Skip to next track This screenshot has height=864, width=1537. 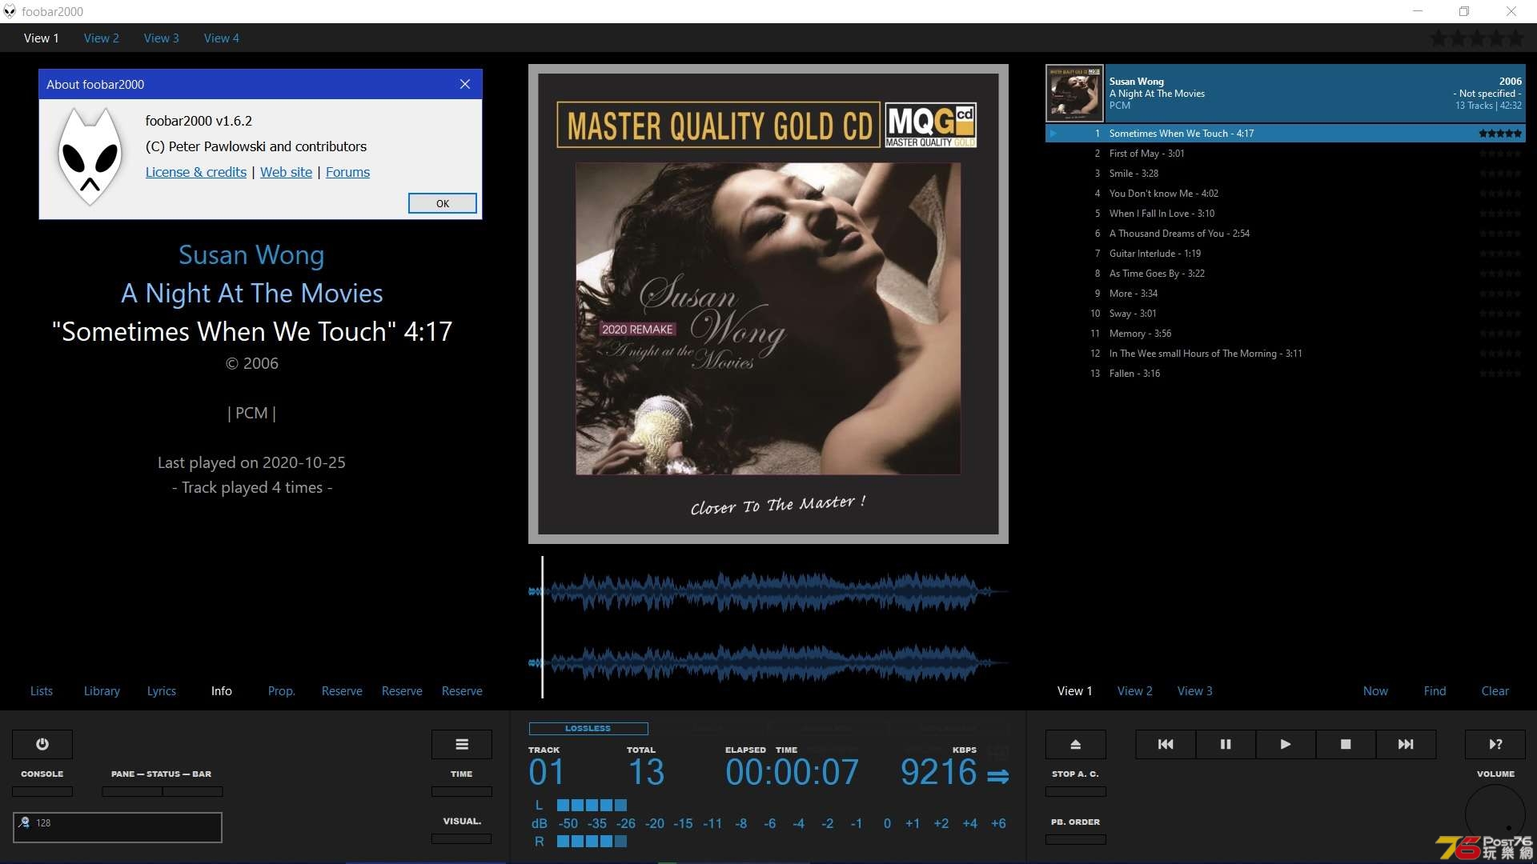[x=1406, y=744]
